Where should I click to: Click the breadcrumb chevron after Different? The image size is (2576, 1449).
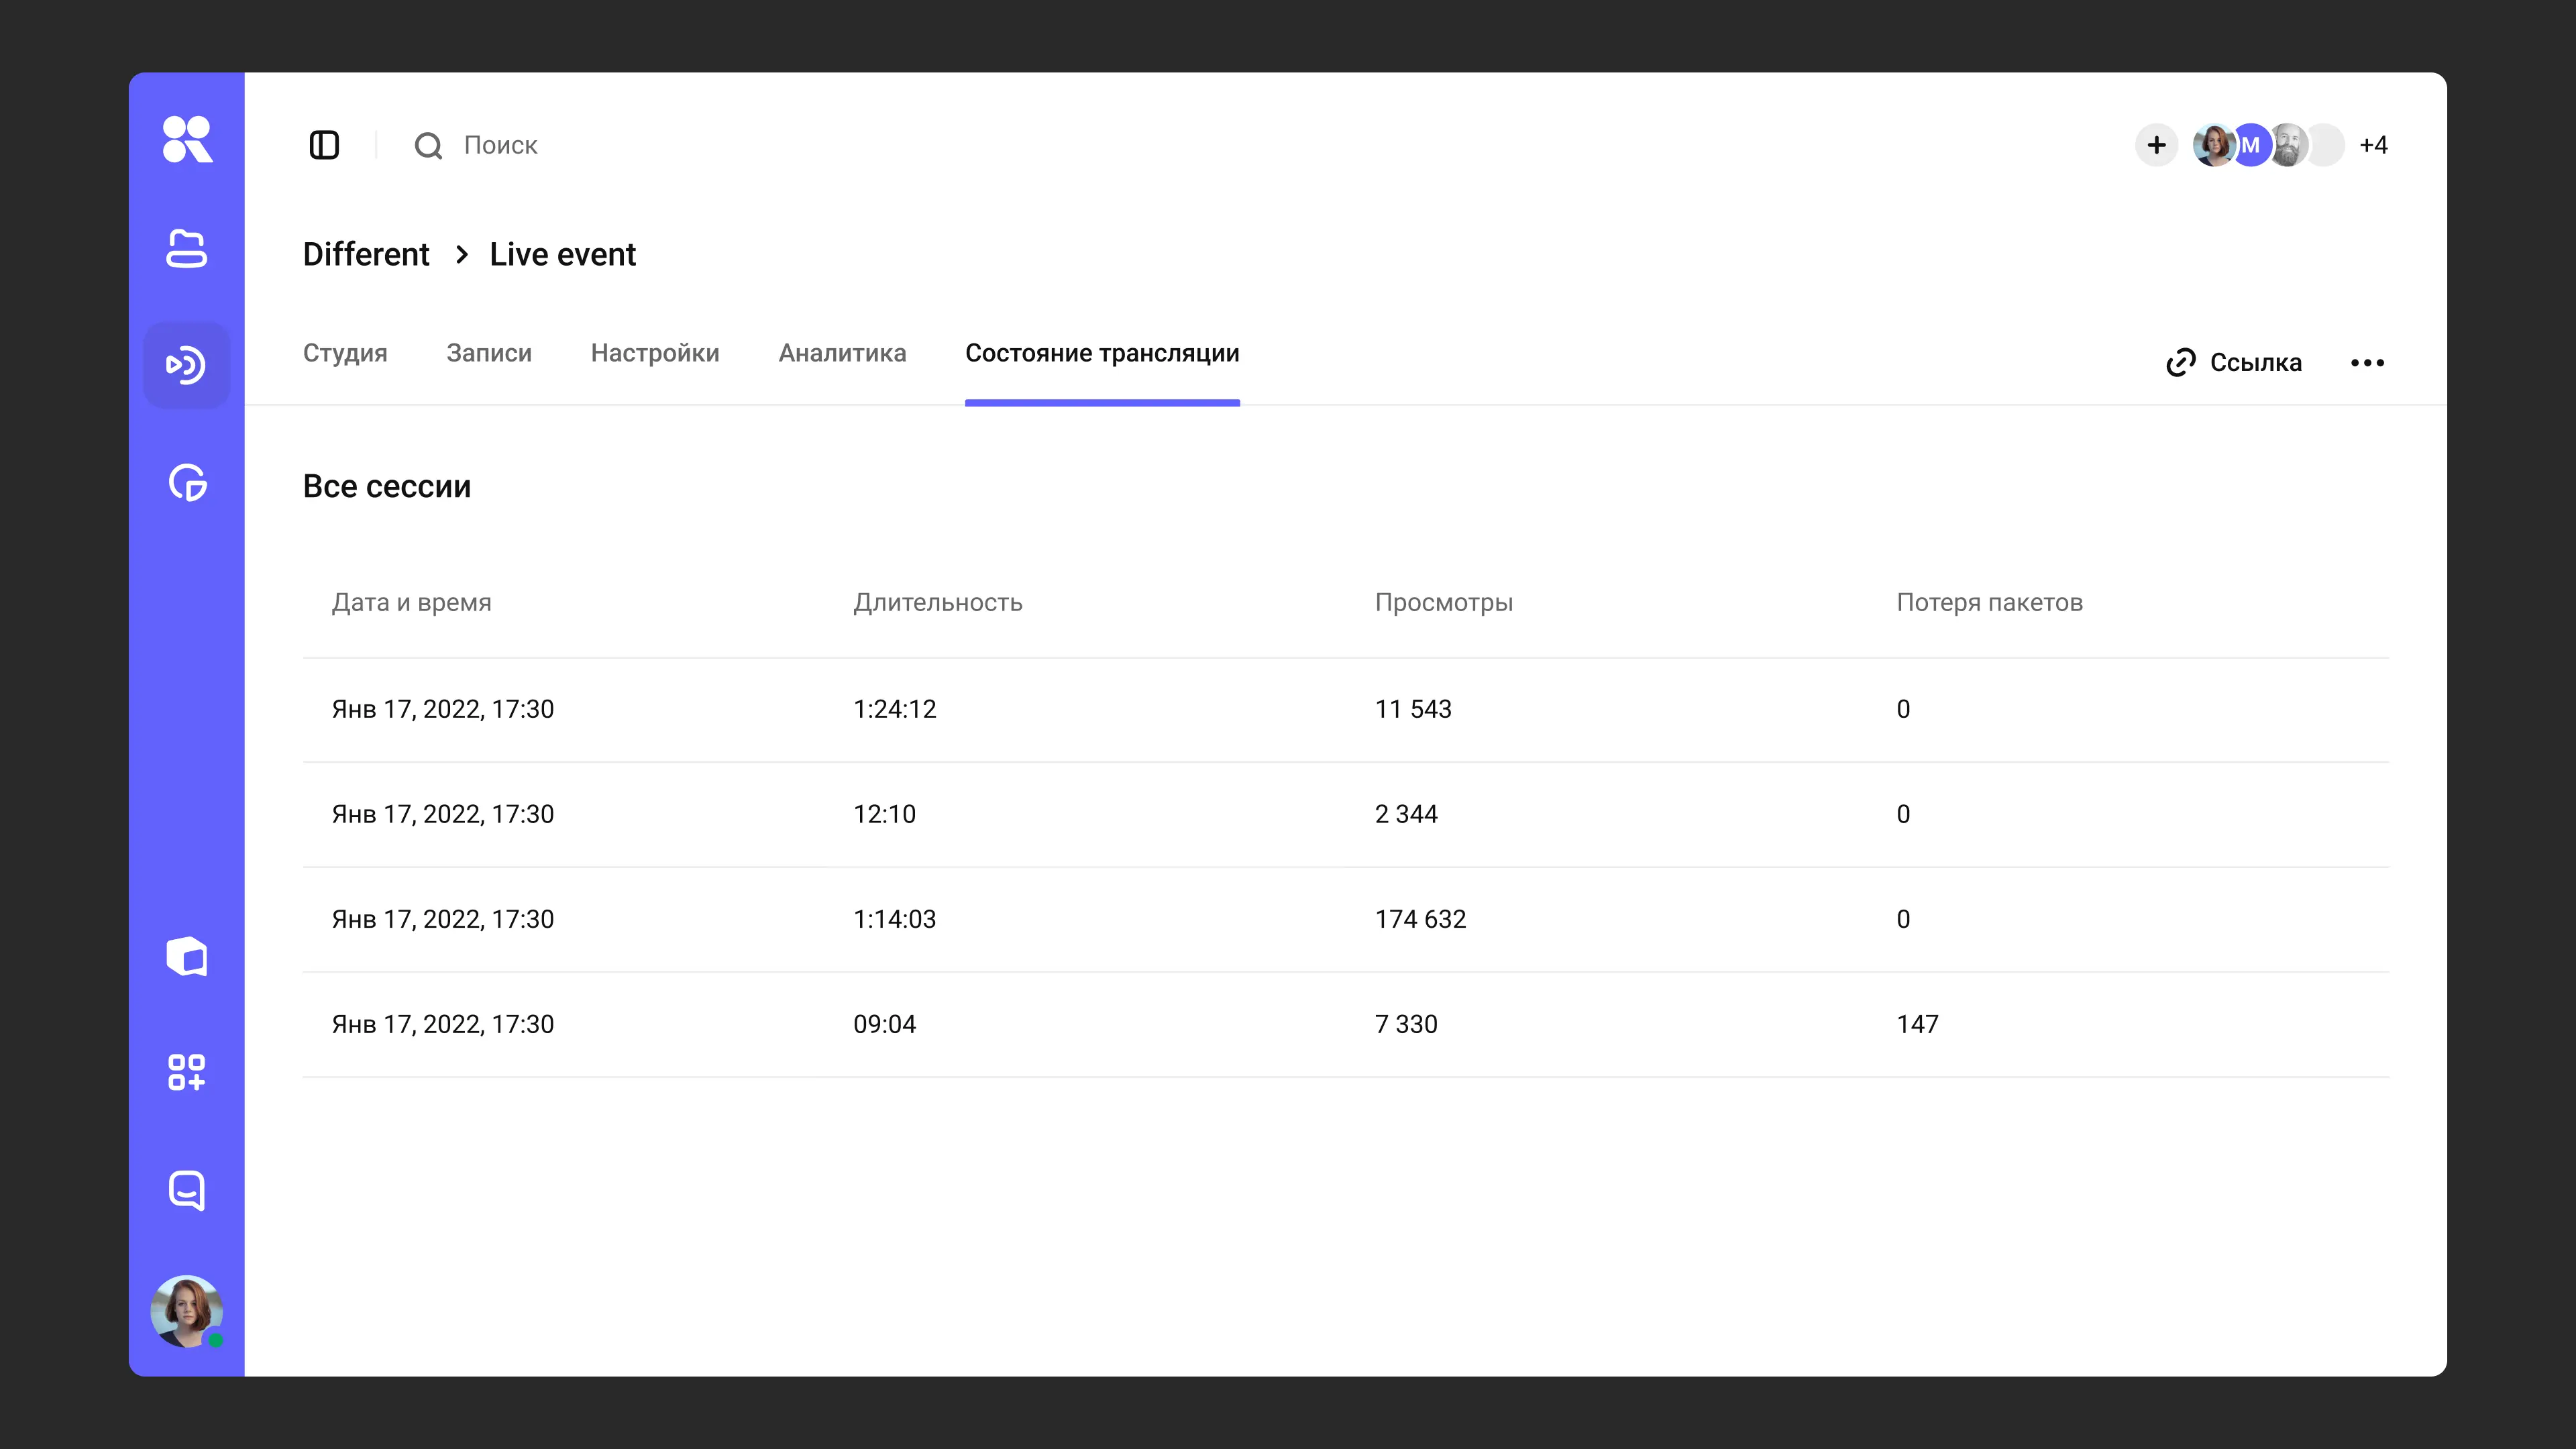(x=461, y=254)
